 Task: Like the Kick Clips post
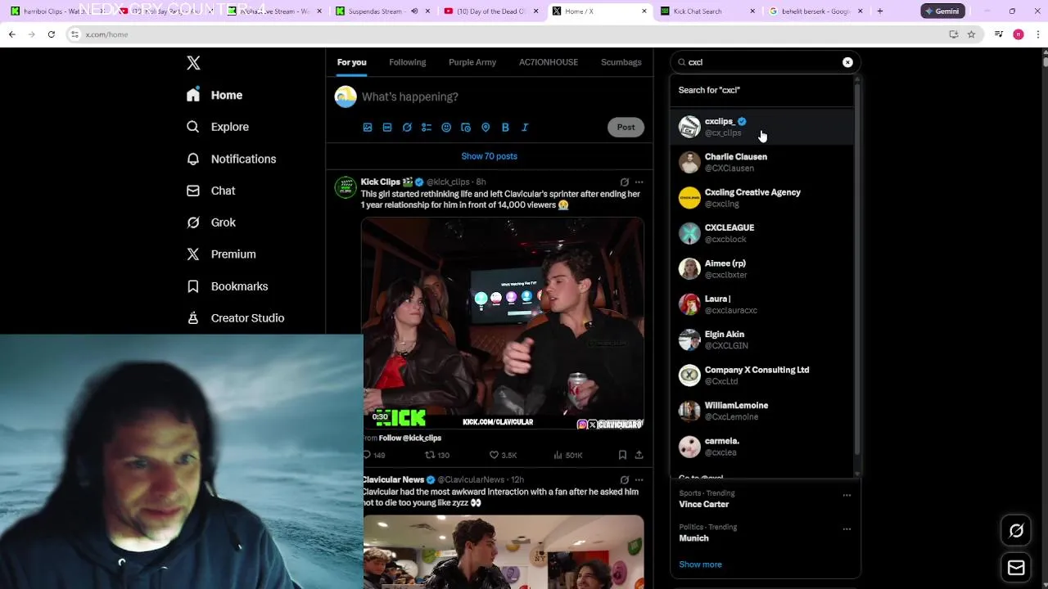click(x=503, y=455)
